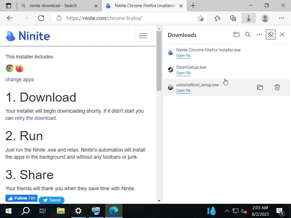291x218 pixels.
Task: Switch to the ninite download Search tab
Action: pos(60,6)
